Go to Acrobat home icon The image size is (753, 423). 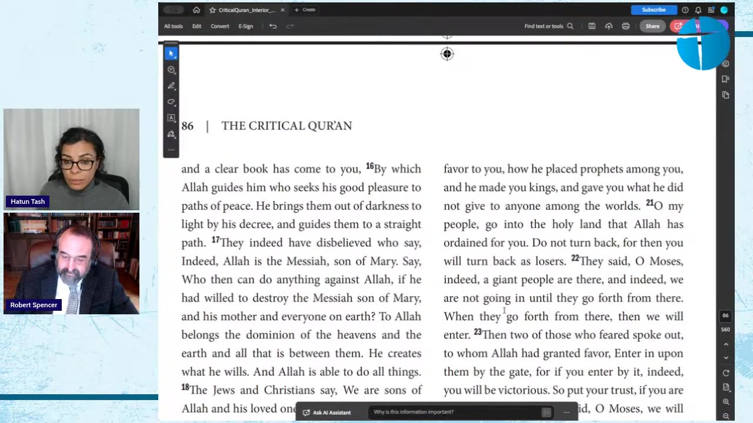point(196,10)
